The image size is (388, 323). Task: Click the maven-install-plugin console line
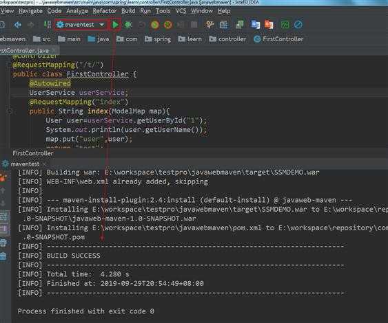click(x=185, y=200)
